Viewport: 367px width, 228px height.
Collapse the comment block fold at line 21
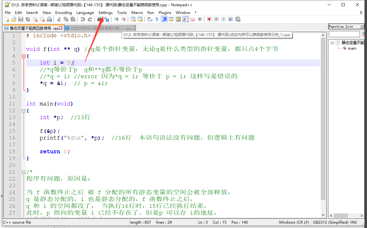24,172
